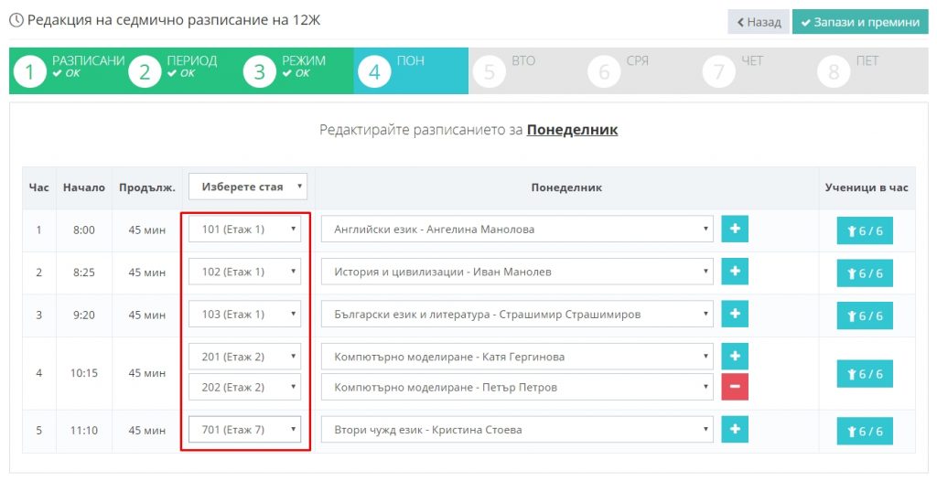This screenshot has width=937, height=481.
Task: Click plus icon next to Катя Гергинова
Action: tap(735, 357)
